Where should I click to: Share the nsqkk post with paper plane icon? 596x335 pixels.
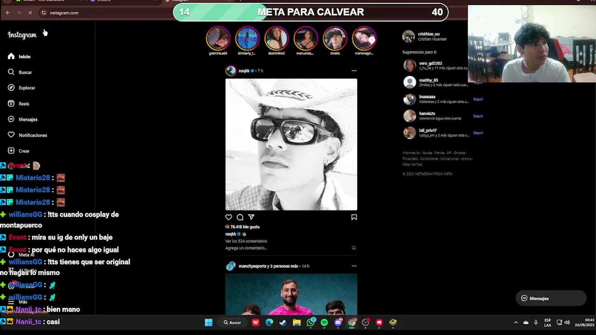point(251,217)
